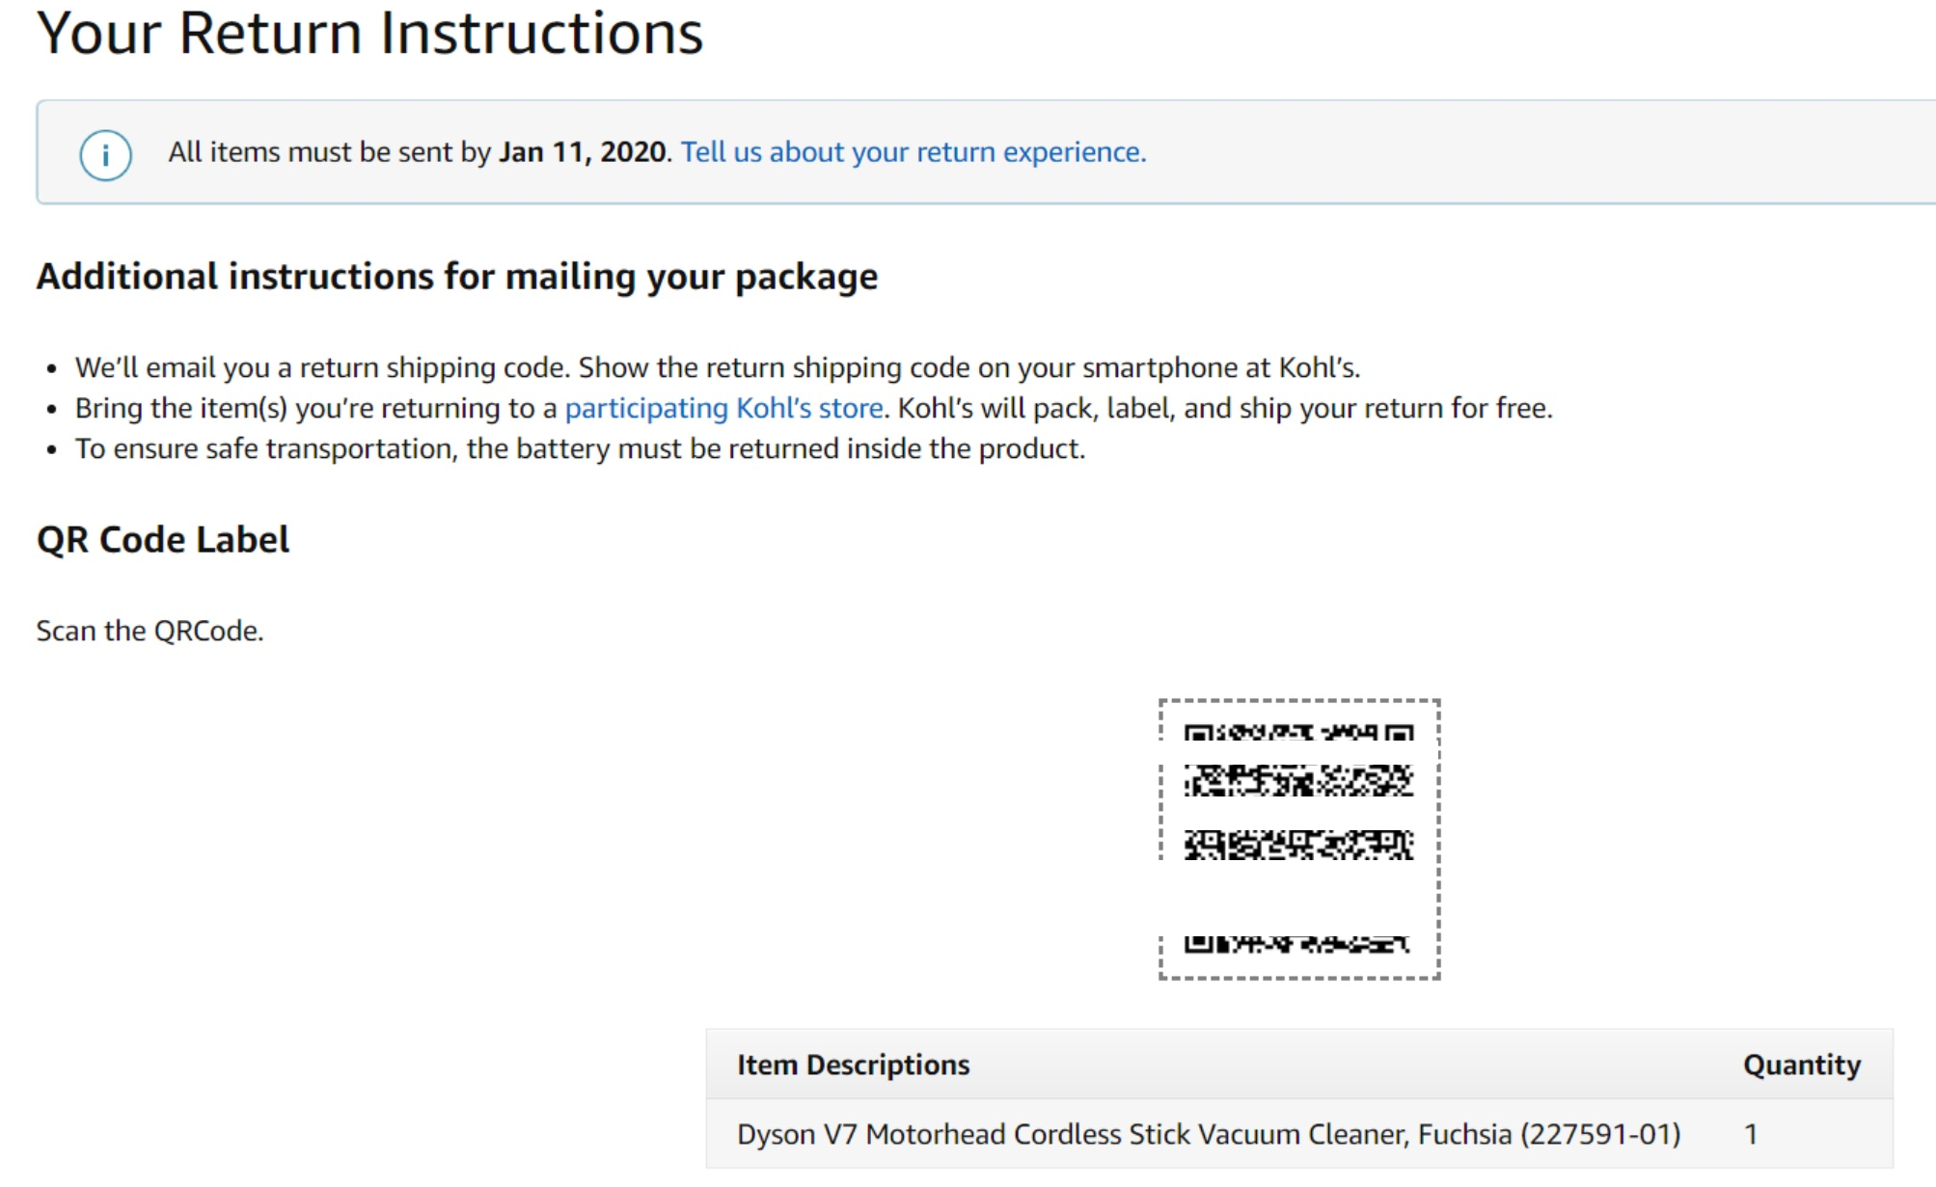Viewport: 1936px width, 1187px height.
Task: Click the bullet about battery returned inside product
Action: coord(580,448)
